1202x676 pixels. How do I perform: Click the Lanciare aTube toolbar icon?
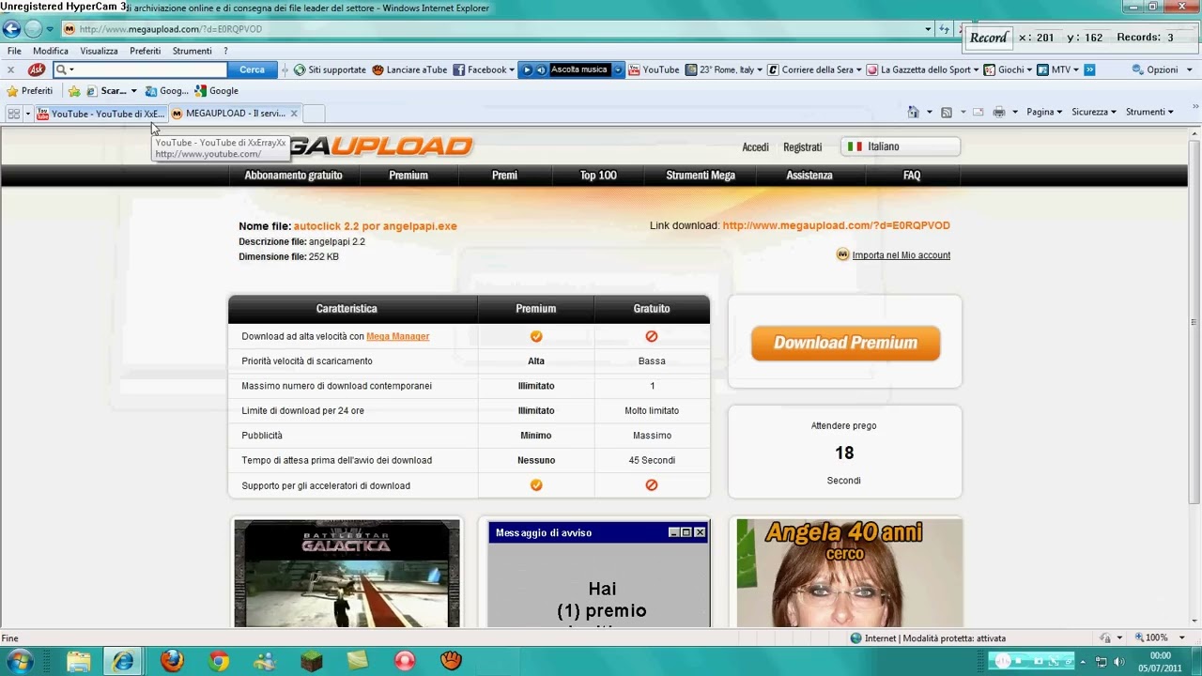click(409, 69)
